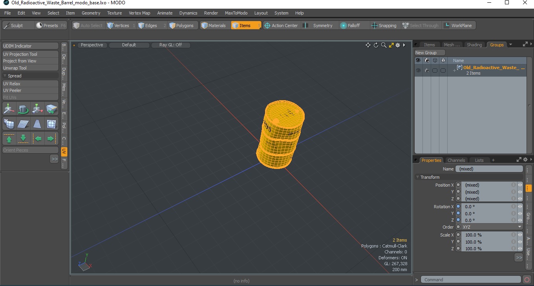Viewport: 534px width, 286px height.
Task: Click the viewport pan (move) icon
Action: click(368, 45)
